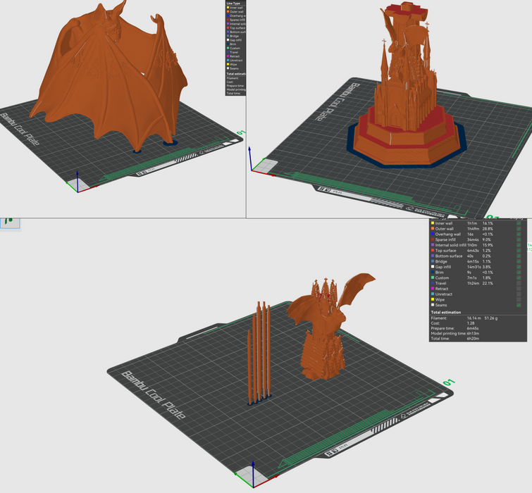
Task: Enable the Travel display checkbox
Action: click(x=519, y=283)
